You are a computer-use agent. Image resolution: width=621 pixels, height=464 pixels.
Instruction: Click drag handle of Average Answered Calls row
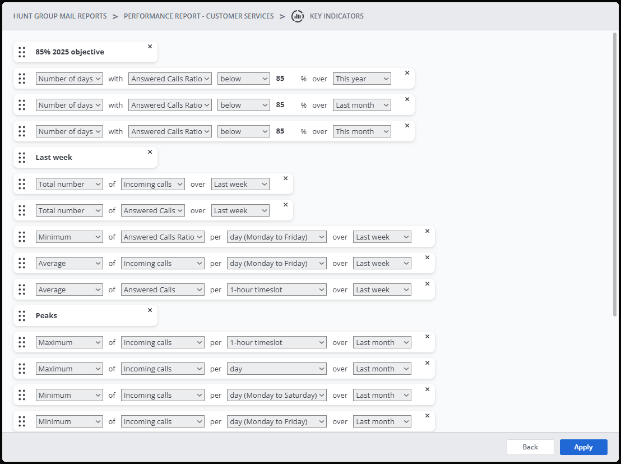pyautogui.click(x=22, y=290)
